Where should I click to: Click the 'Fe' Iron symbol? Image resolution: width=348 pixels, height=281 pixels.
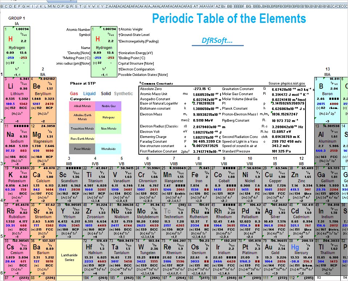(x=195, y=175)
